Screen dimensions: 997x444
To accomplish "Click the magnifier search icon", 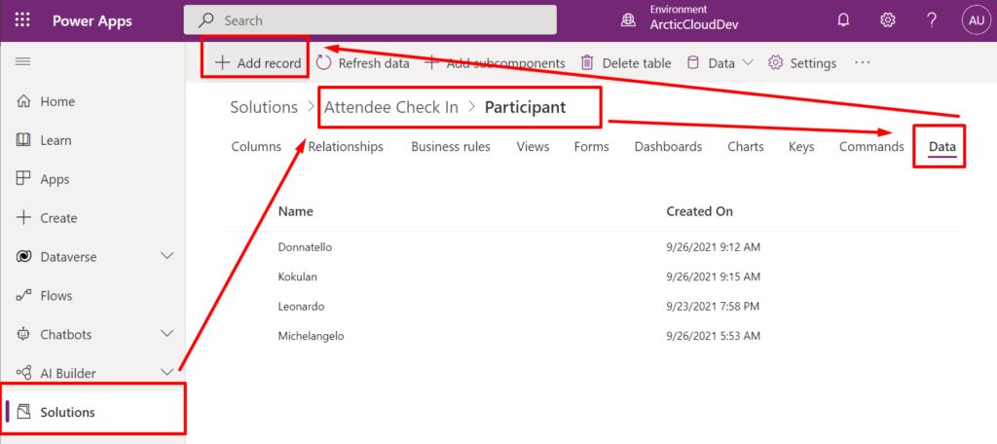I will tap(206, 21).
